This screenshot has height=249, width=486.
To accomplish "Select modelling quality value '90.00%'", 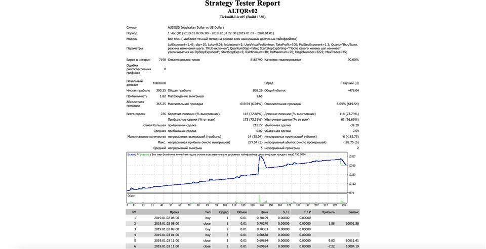I will tap(354, 60).
